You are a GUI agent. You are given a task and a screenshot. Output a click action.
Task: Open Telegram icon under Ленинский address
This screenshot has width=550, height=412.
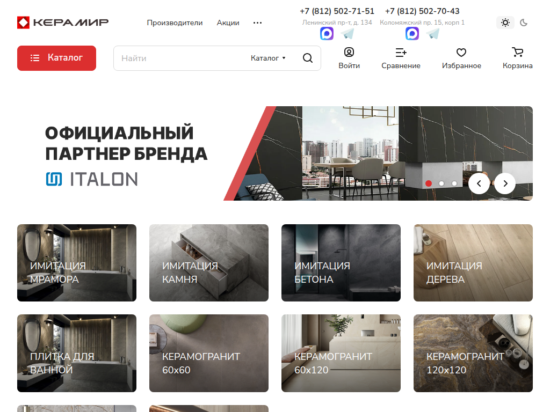(x=348, y=34)
